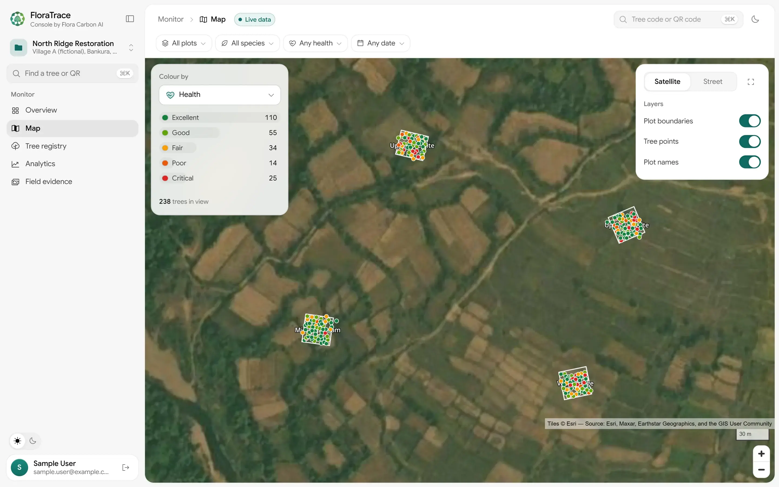779x487 pixels.
Task: Select the Critical health legend row
Action: coord(220,178)
